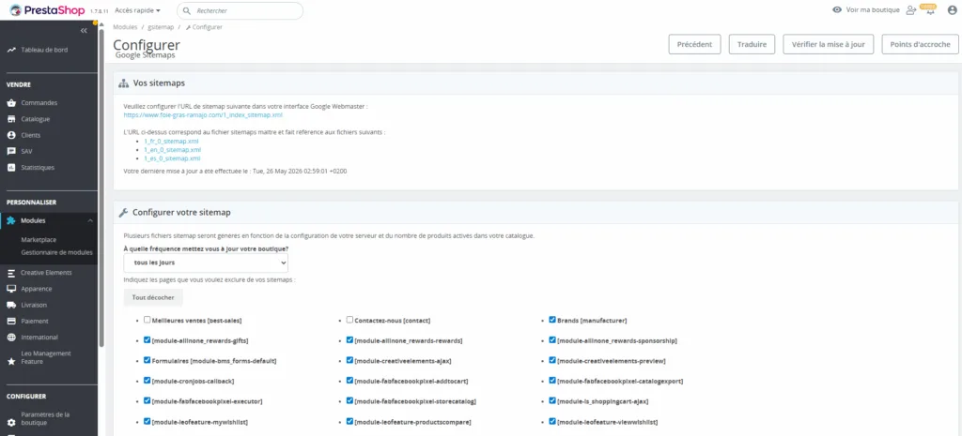Uncheck the Brands [manufacturer] box
The image size is (962, 436).
point(552,320)
